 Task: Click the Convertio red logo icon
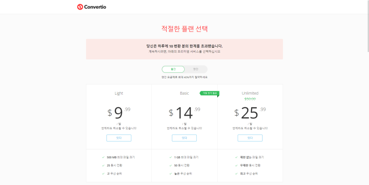[80, 7]
